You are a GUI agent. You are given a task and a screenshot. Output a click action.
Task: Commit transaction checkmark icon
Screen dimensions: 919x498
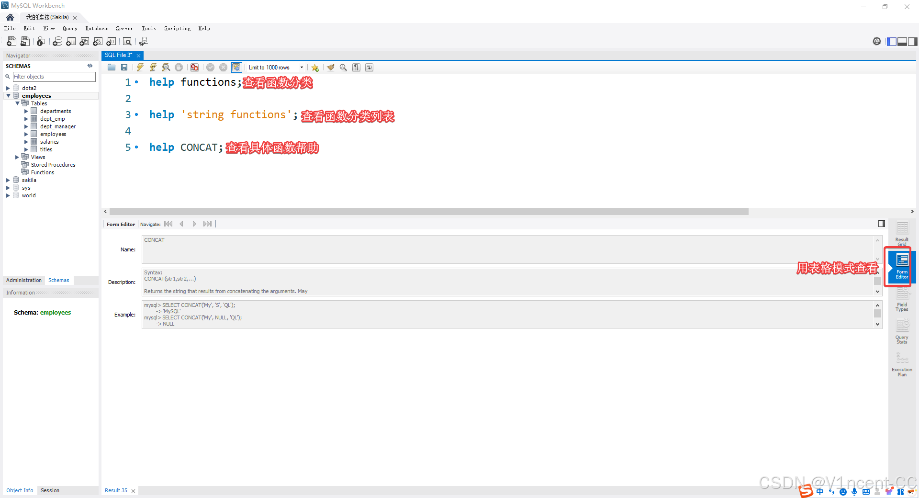210,68
